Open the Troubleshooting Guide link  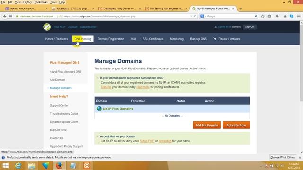[x=64, y=114]
